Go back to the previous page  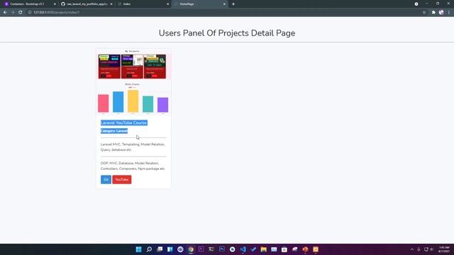[x=5, y=13]
